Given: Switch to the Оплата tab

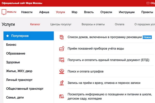Looking at the screenshot, I should 120,24.
